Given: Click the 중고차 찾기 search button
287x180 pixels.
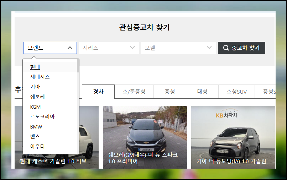Looking at the screenshot, I should click(x=241, y=48).
